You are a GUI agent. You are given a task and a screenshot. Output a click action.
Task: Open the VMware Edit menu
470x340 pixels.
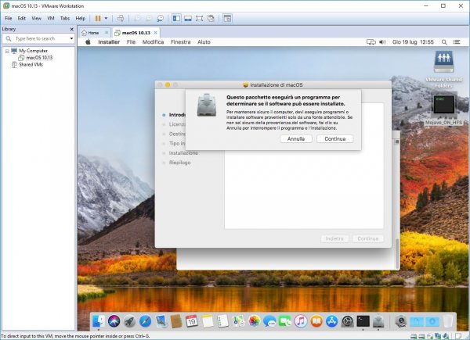(x=22, y=18)
